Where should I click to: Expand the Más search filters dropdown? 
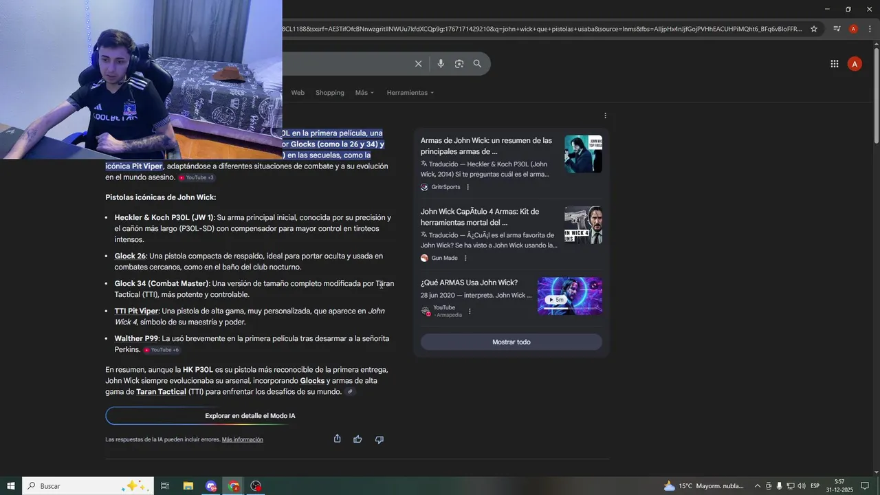click(364, 93)
